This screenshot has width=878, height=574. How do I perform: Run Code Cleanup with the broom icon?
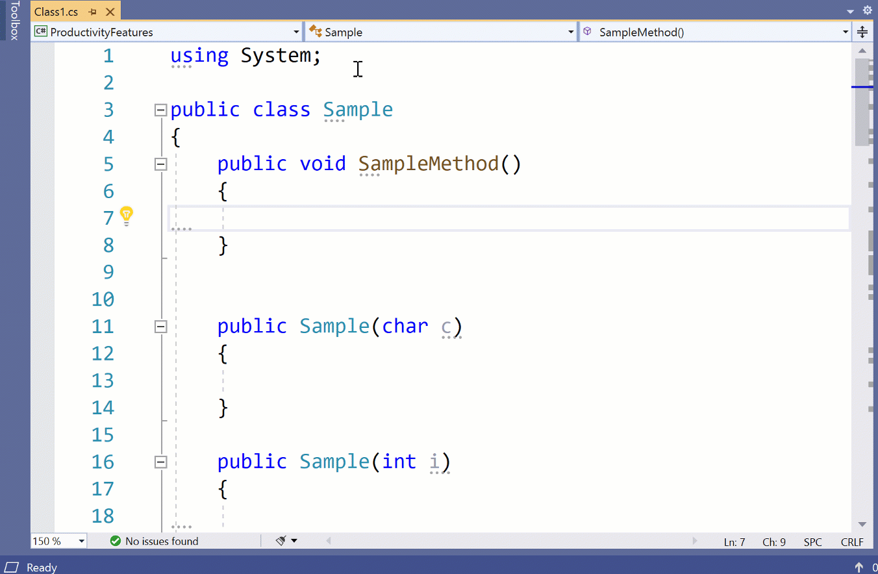pos(279,540)
